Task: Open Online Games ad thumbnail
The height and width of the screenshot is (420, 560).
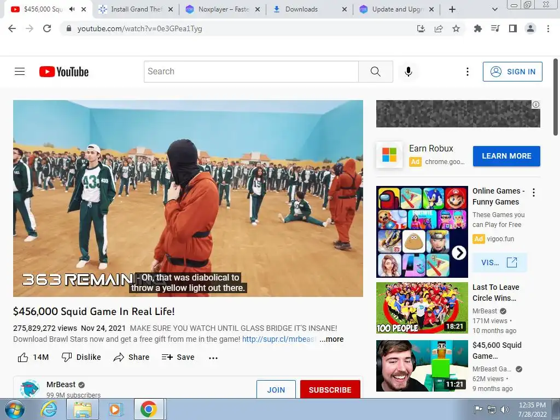Action: click(422, 231)
